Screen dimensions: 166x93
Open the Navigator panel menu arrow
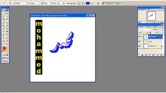164,10
